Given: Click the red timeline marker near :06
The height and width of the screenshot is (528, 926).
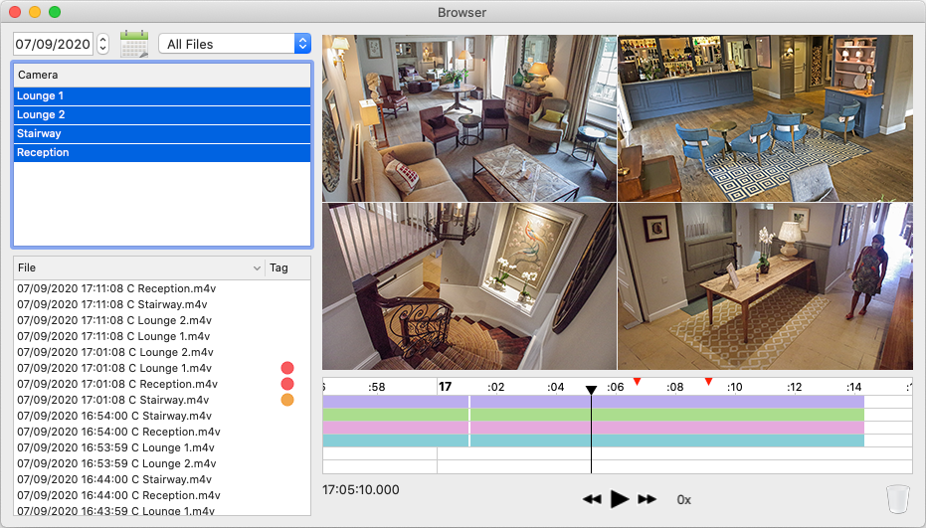Looking at the screenshot, I should [x=638, y=382].
